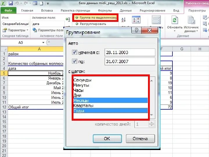Click Параметры поля button

tap(48, 30)
